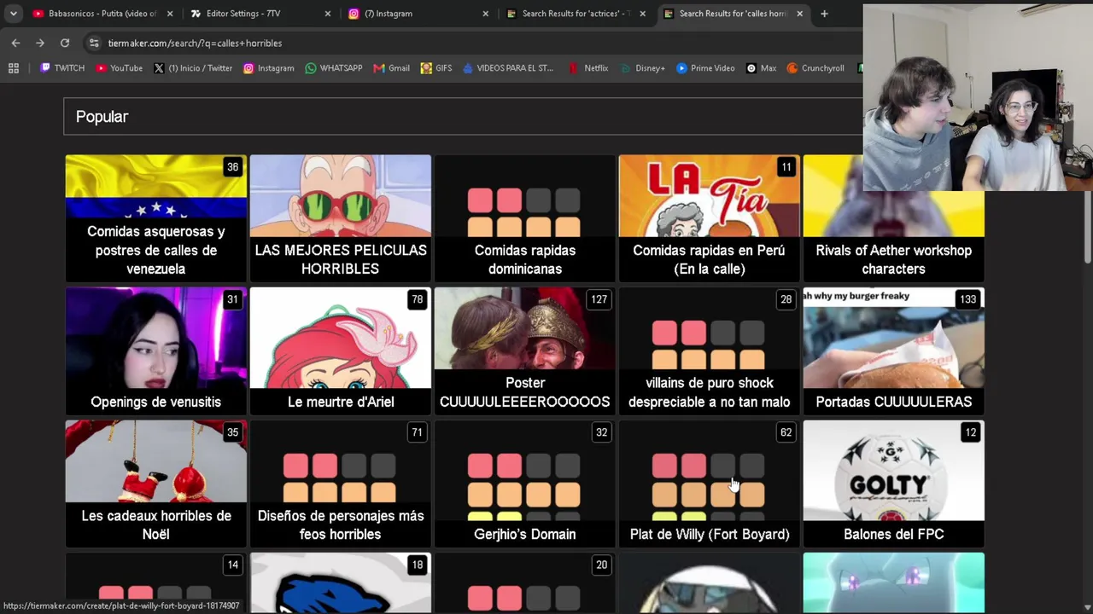
Task: Close the Editor Settings - 7TV tab
Action: click(x=328, y=14)
